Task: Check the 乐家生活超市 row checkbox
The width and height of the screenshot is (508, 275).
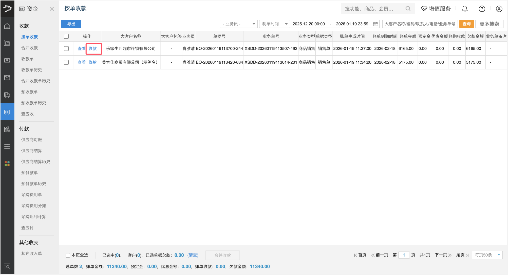Action: [x=66, y=49]
